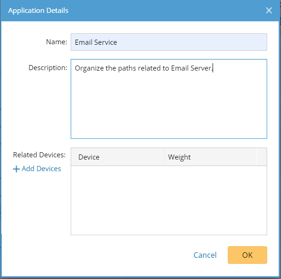
Task: Place cursor after "Email Server." in description
Action: point(213,68)
